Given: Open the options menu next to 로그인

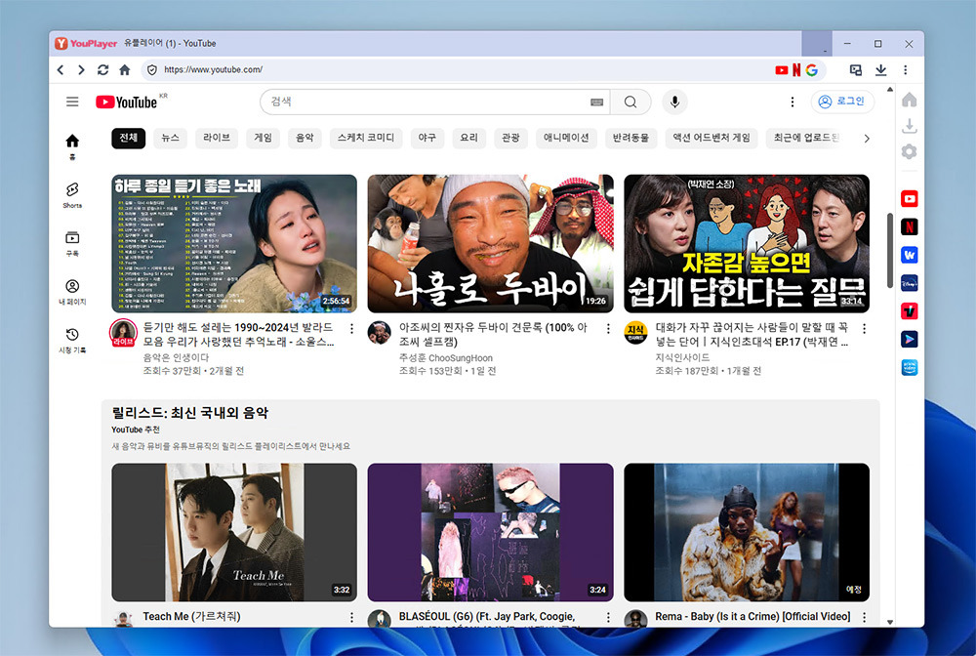Looking at the screenshot, I should click(x=792, y=102).
